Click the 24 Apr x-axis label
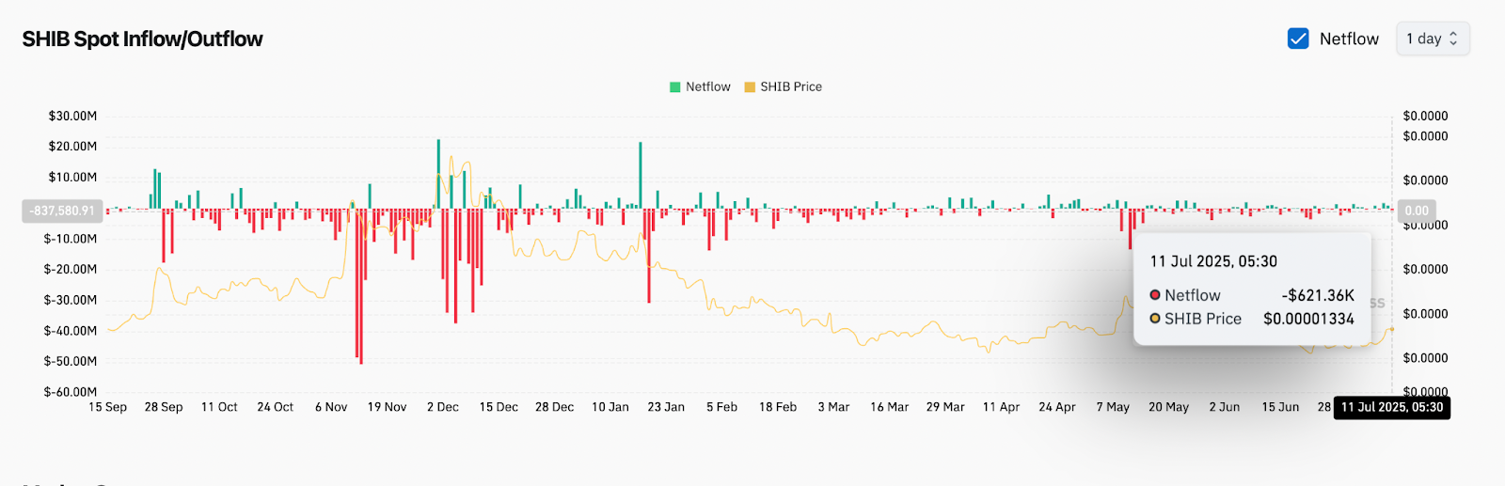 (x=1057, y=407)
